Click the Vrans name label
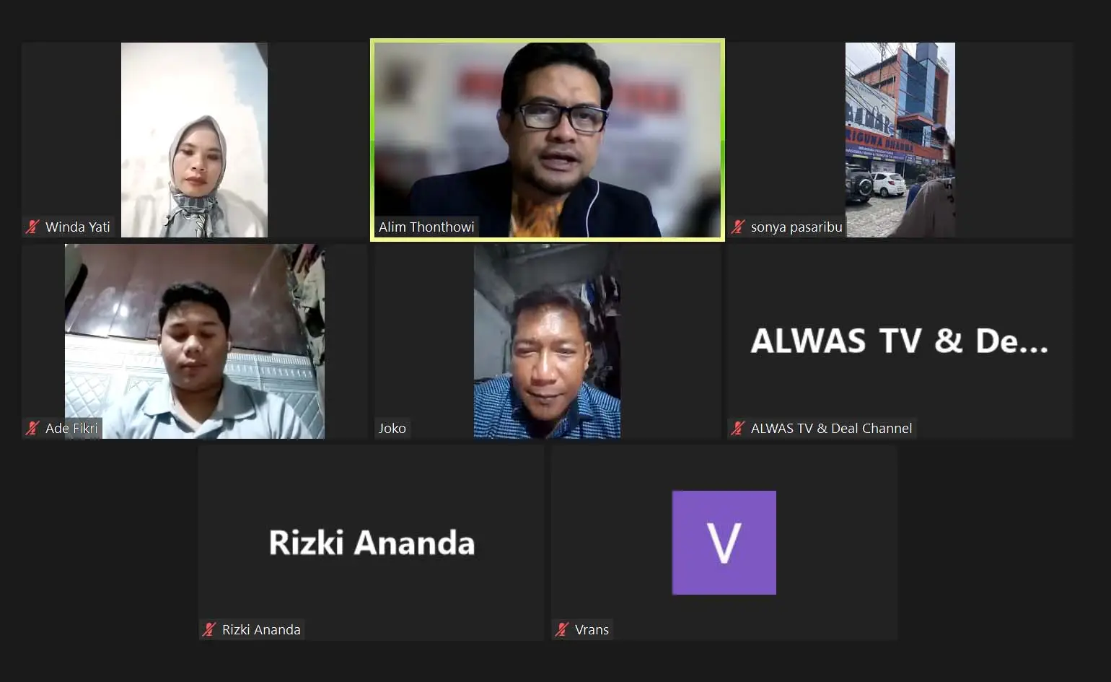This screenshot has width=1111, height=682. coord(592,629)
